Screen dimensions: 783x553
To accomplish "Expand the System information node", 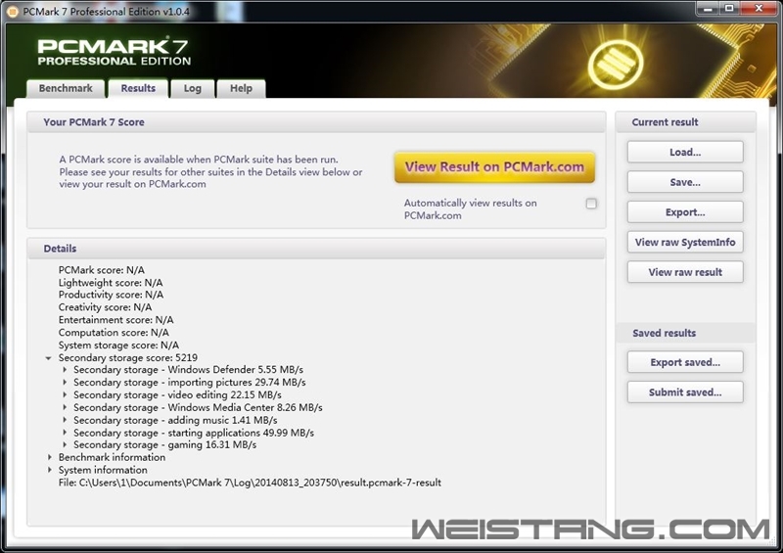I will (x=50, y=470).
